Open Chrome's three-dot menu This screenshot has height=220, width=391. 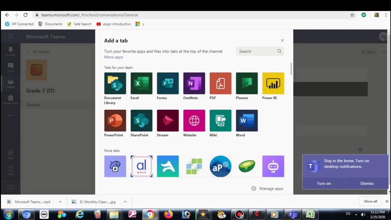pyautogui.click(x=386, y=15)
